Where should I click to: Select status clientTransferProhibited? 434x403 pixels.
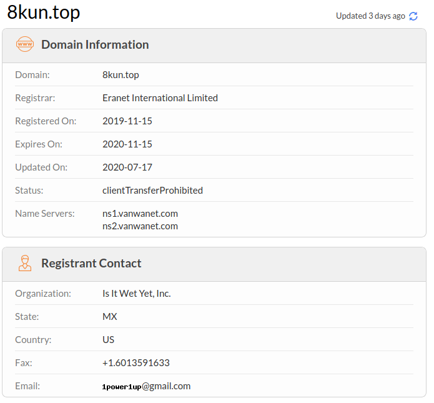[x=152, y=191]
